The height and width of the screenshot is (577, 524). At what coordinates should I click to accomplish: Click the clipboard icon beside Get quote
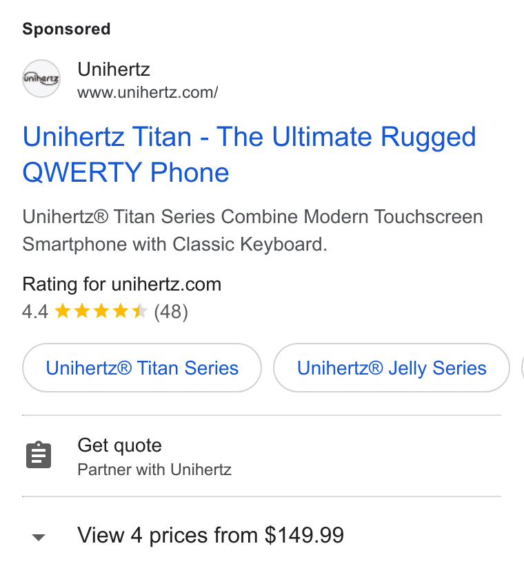coord(39,455)
